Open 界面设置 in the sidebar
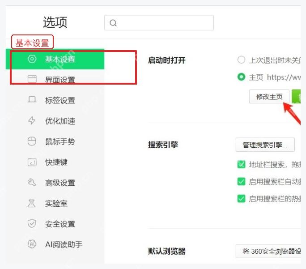The width and height of the screenshot is (306, 269). click(x=55, y=80)
